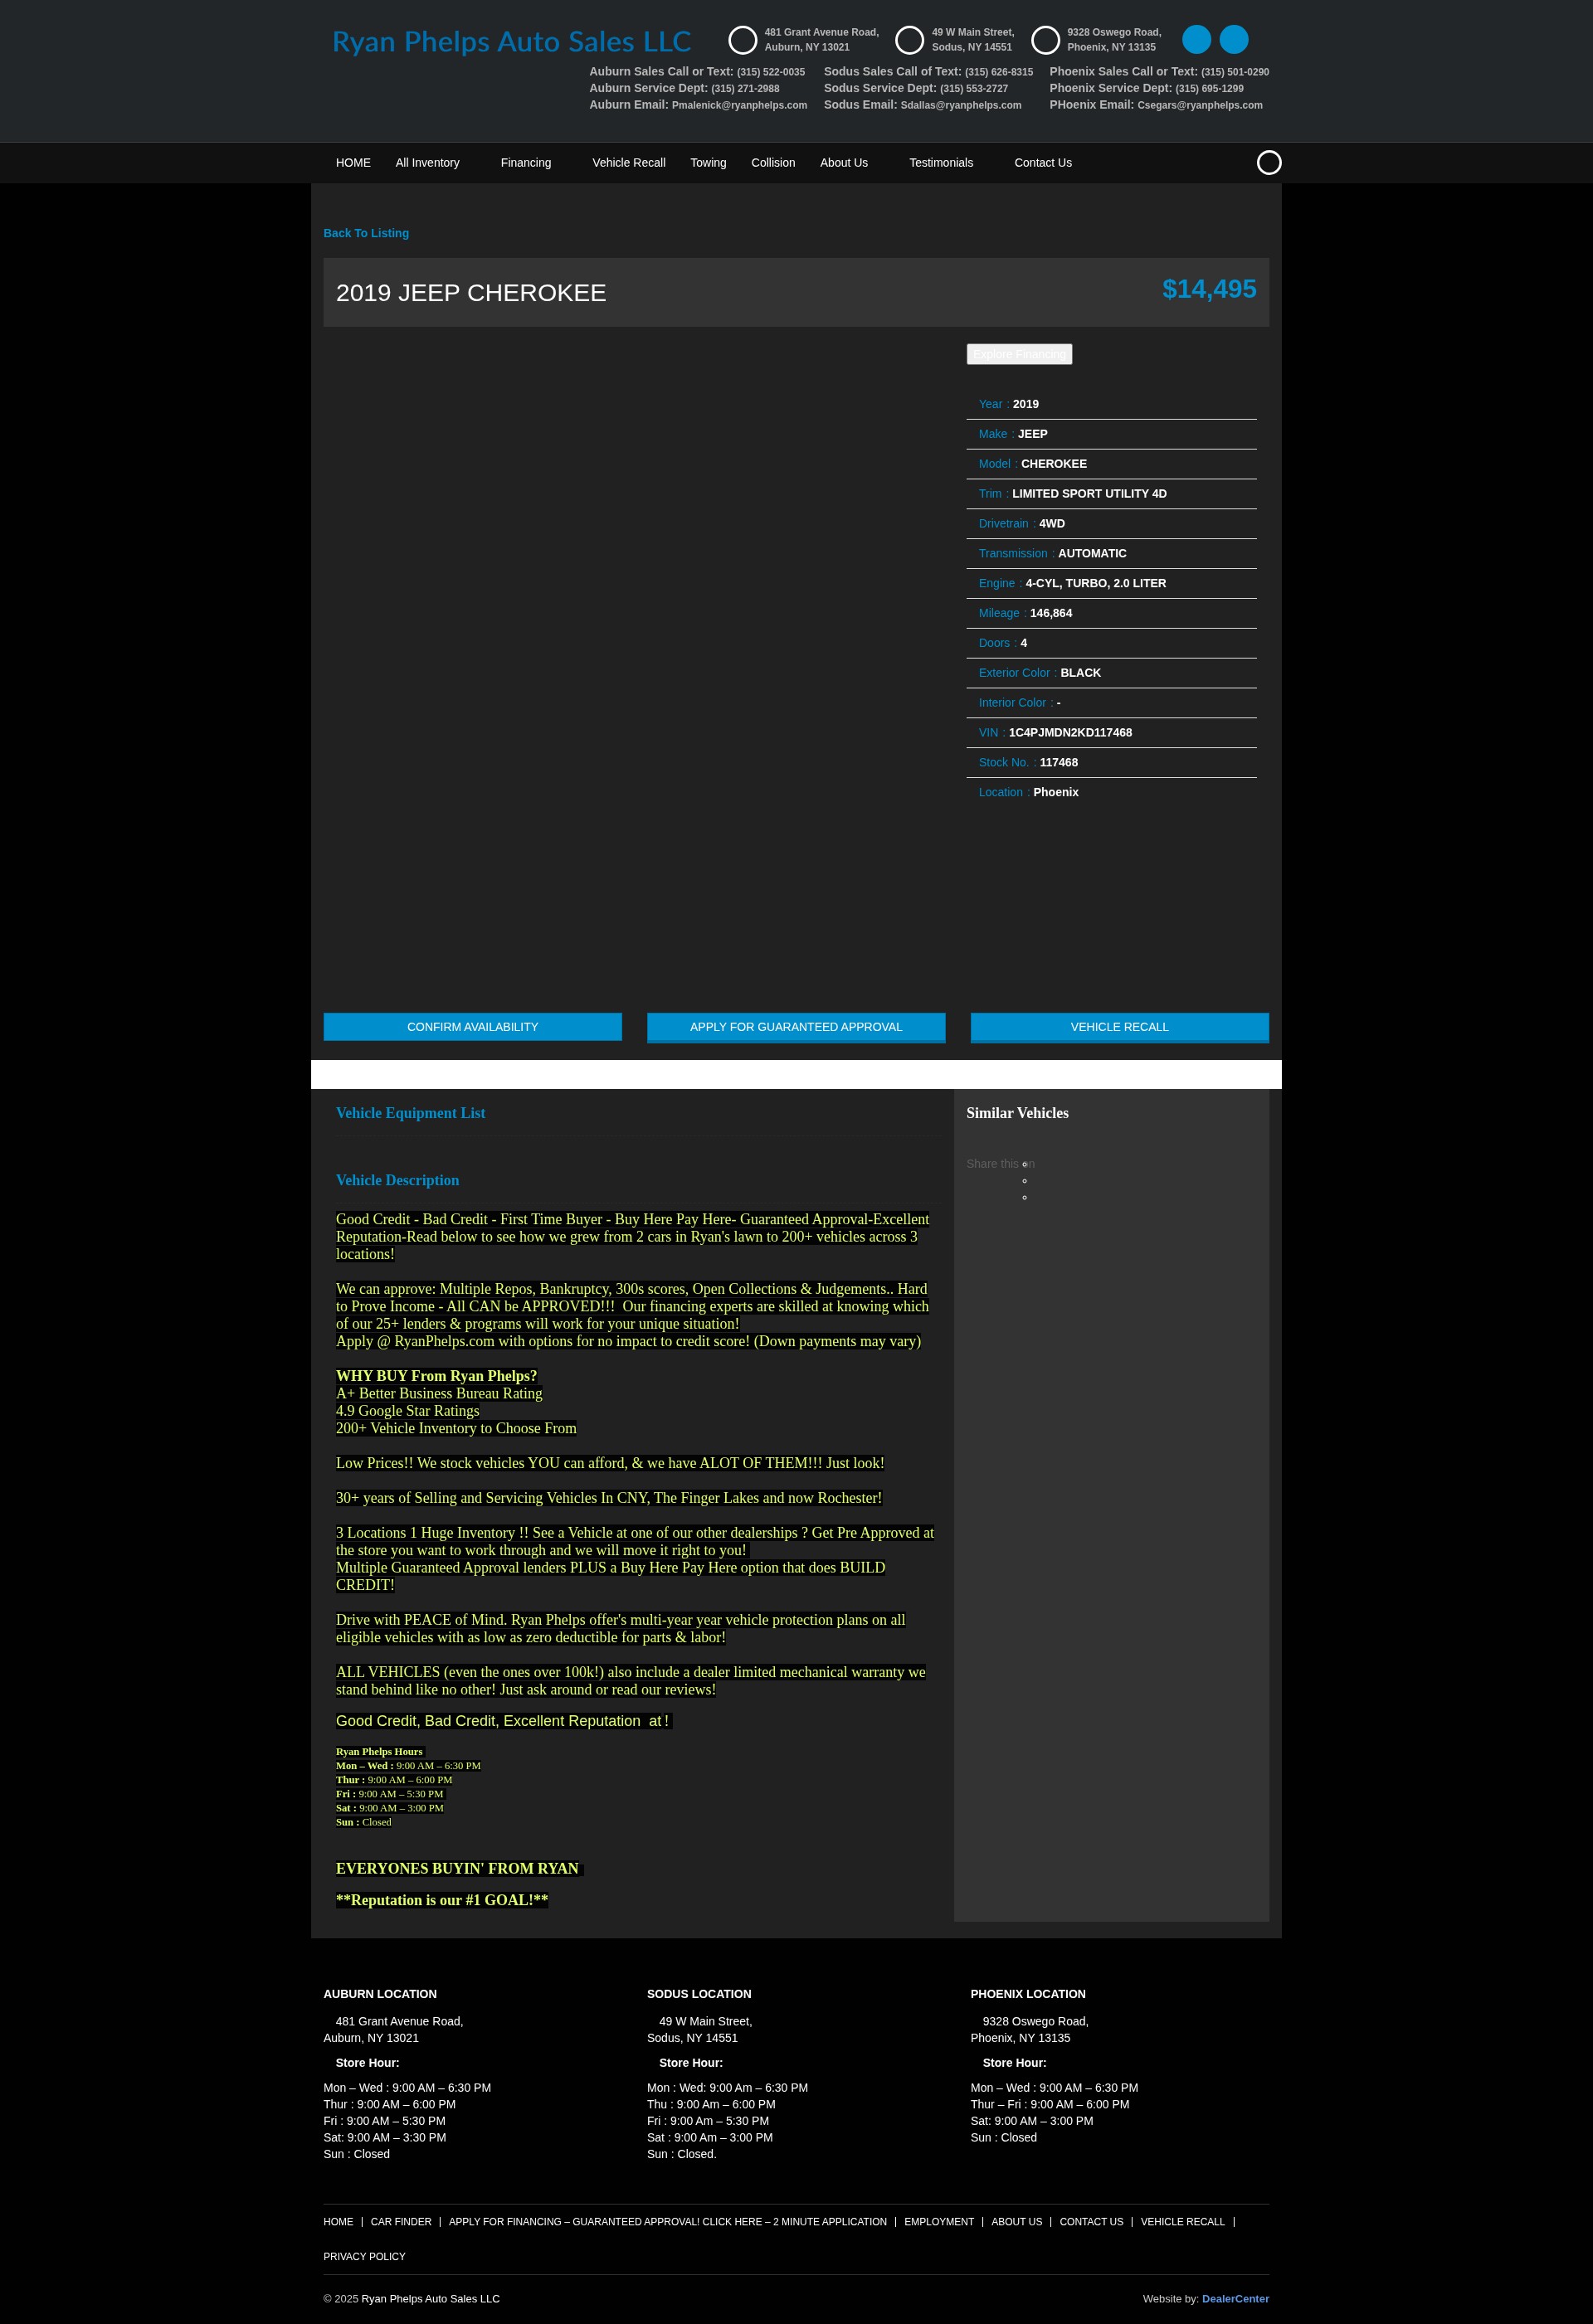Click the footer CAR FINDER link
Screen dimensions: 1593x2324
[402, 2222]
